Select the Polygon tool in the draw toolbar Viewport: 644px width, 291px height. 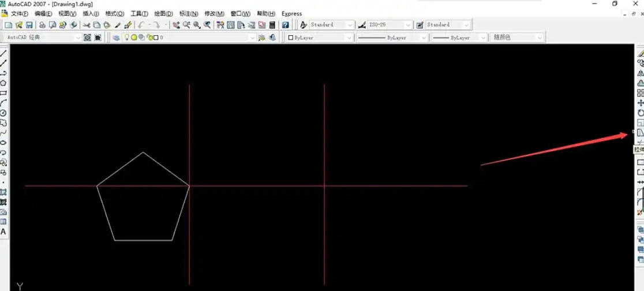click(3, 83)
